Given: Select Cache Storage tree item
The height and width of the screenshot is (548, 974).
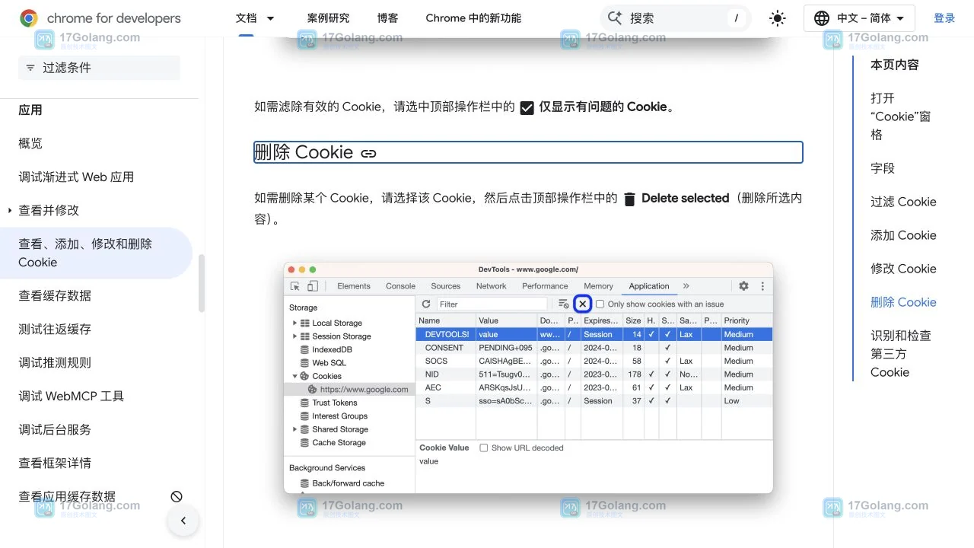Looking at the screenshot, I should (333, 442).
